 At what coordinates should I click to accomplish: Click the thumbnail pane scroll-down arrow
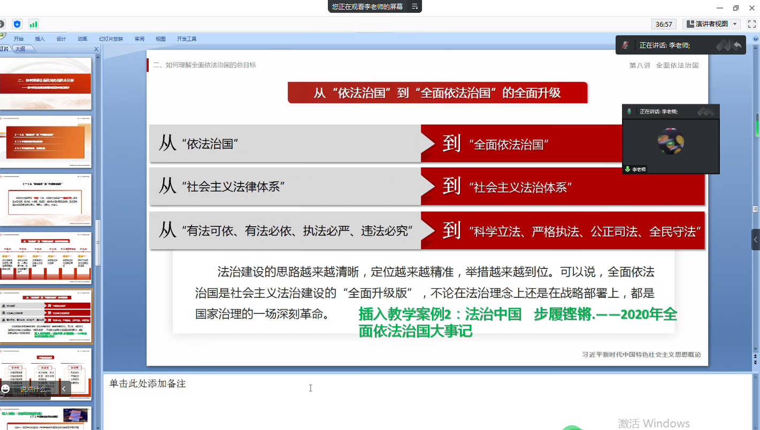tap(98, 427)
